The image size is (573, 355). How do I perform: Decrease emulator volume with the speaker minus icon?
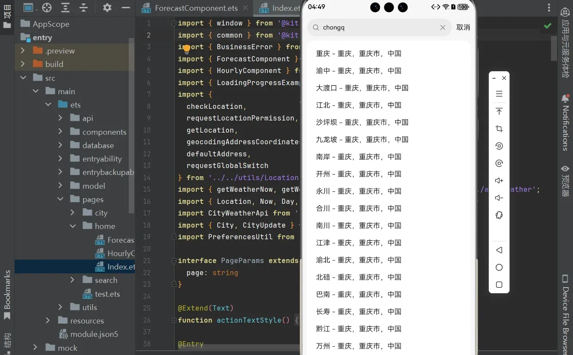(x=499, y=198)
